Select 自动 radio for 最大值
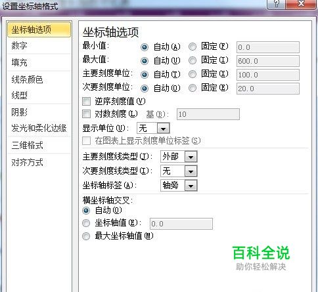 tap(145, 61)
